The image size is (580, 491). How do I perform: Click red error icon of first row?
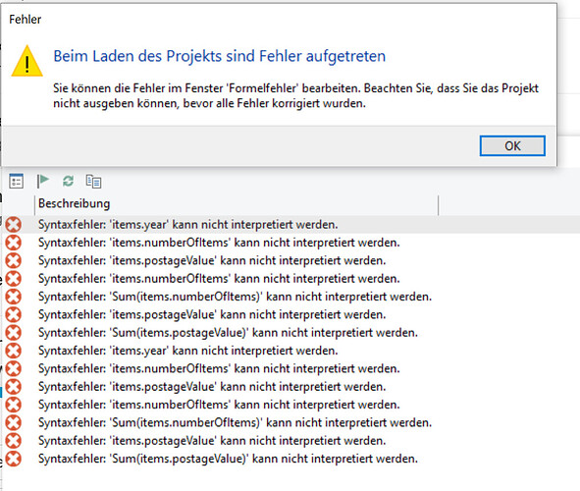click(x=14, y=225)
